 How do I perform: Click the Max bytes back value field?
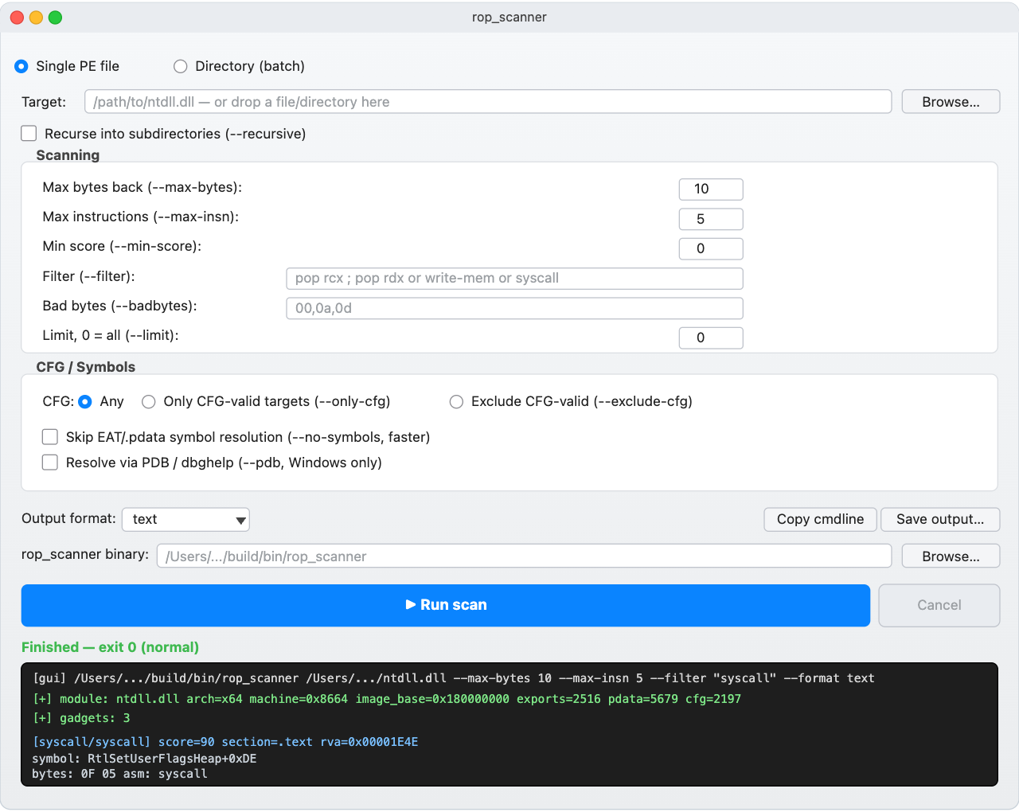pyautogui.click(x=711, y=189)
